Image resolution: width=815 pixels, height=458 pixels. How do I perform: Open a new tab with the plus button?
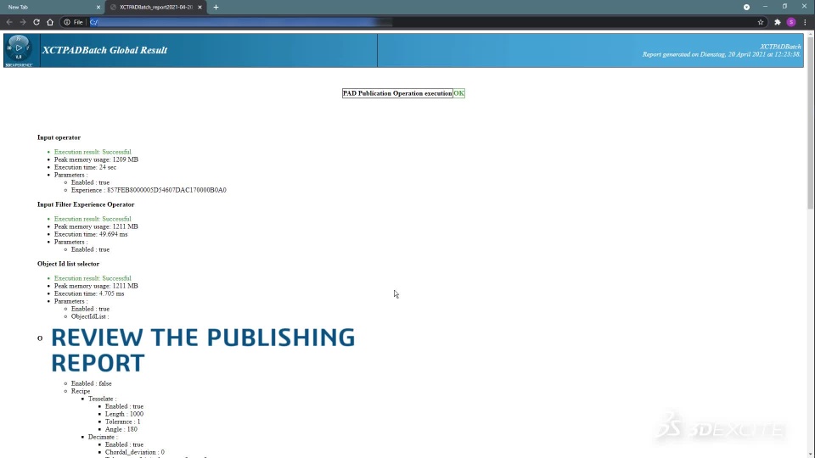[216, 8]
